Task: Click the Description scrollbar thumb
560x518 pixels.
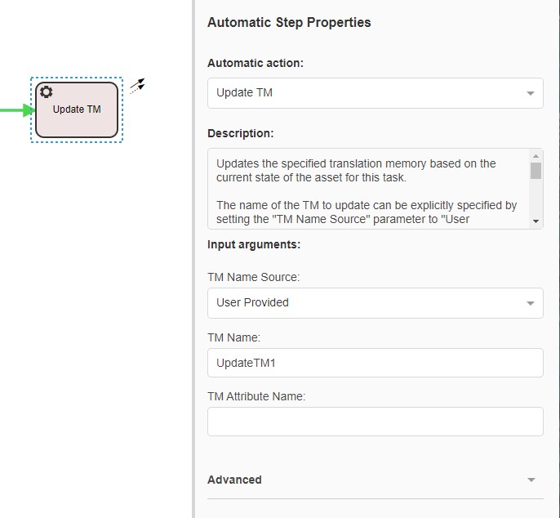Action: coord(536,170)
